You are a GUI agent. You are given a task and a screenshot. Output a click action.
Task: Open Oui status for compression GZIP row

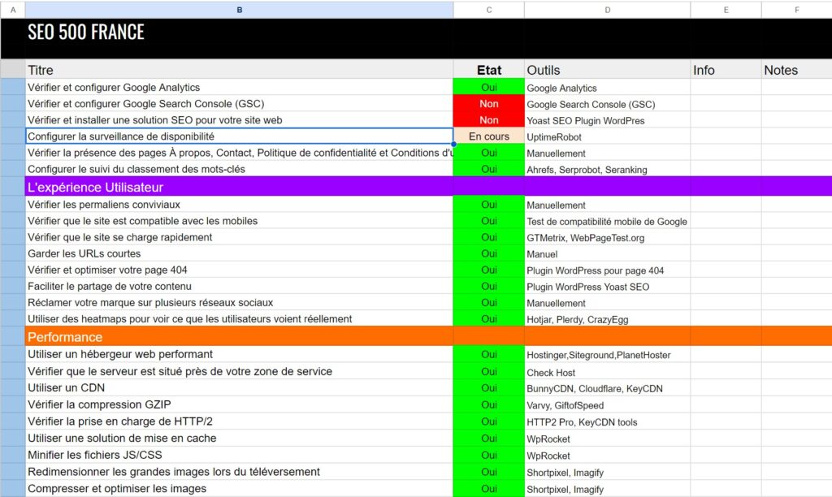coord(488,404)
